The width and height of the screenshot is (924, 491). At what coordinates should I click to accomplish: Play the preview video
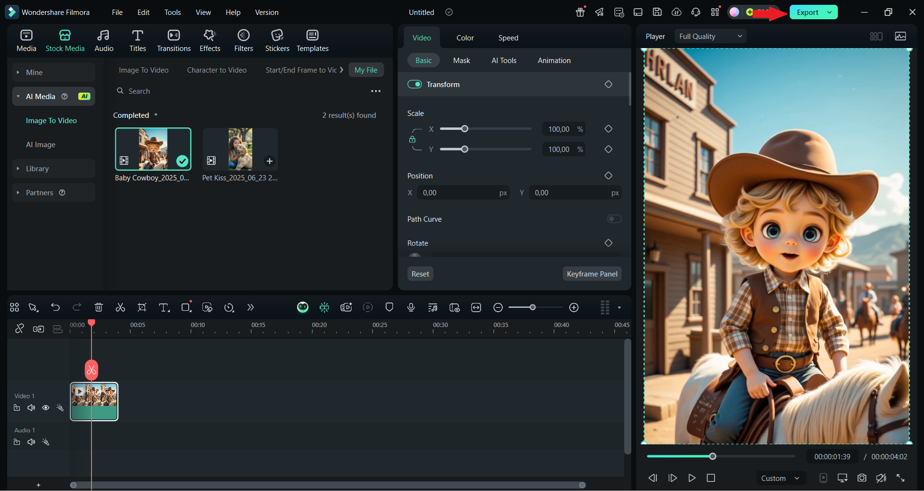692,478
